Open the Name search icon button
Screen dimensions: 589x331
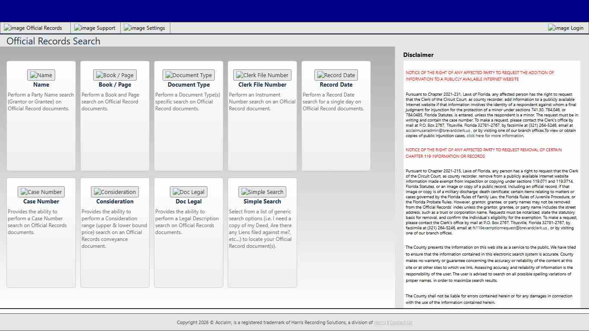tap(41, 75)
